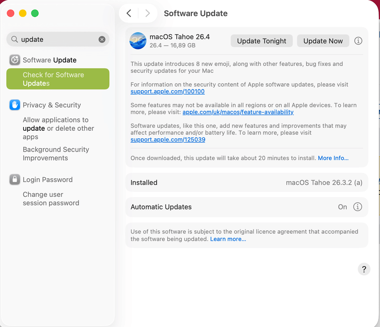
Task: Select Check for Software Updates
Action: pos(57,79)
